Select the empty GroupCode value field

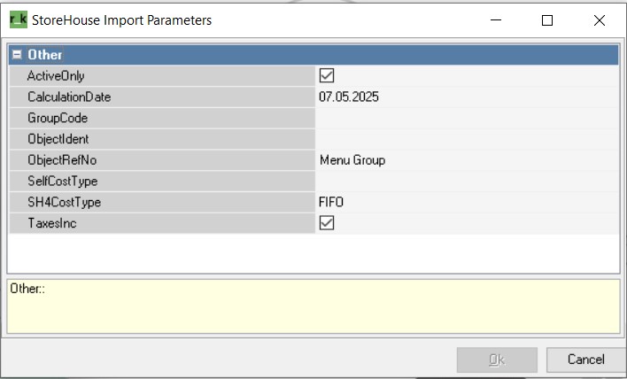click(467, 118)
